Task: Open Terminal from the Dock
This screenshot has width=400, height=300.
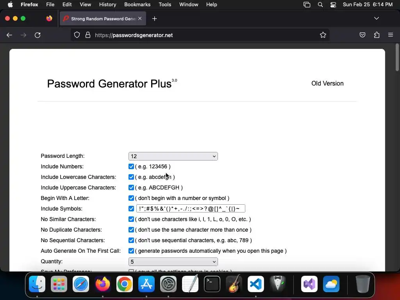Action: click(212, 284)
